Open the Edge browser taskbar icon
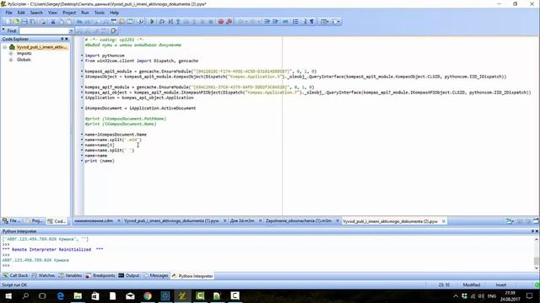540x303 pixels. [x=61, y=295]
